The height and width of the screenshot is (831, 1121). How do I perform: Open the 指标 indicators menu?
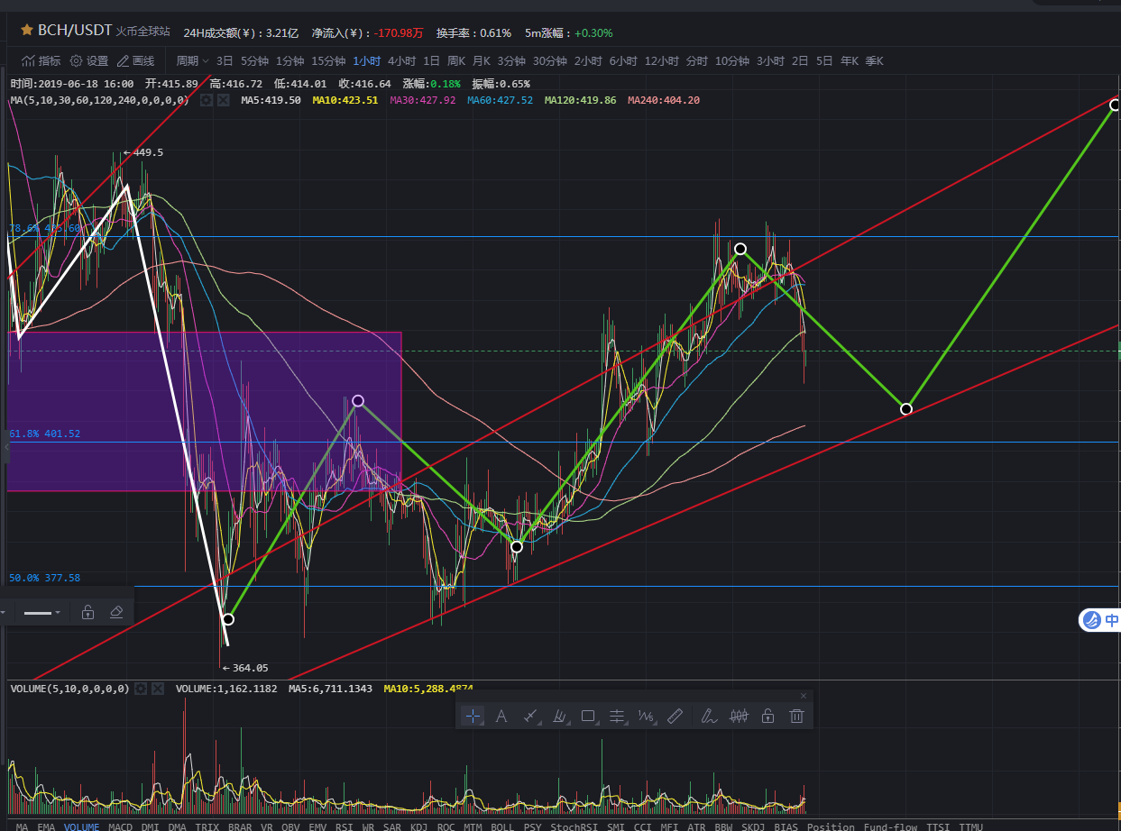coord(41,61)
